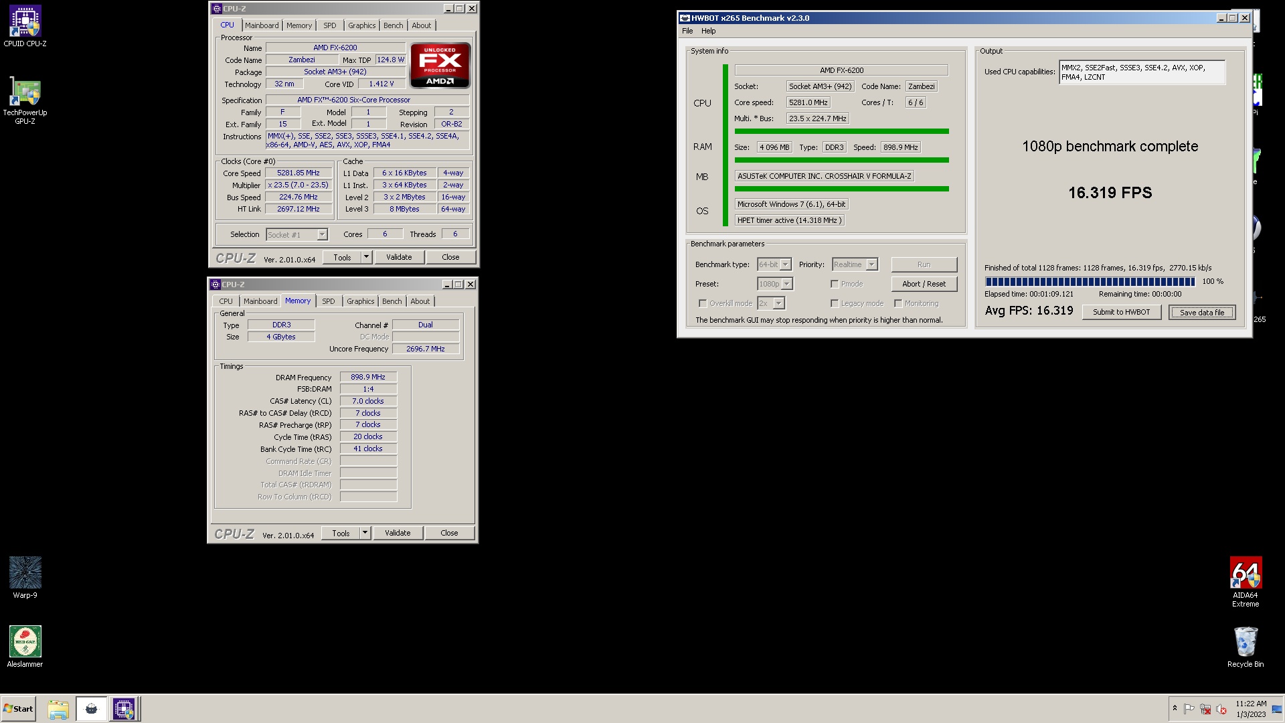Click Validate in top CPU-Z window
1285x723 pixels.
coord(399,257)
